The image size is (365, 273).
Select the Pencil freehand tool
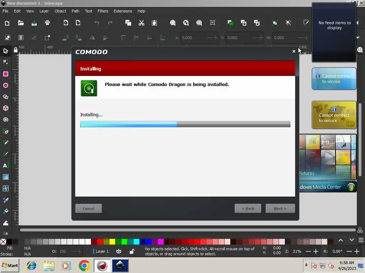coord(6,143)
